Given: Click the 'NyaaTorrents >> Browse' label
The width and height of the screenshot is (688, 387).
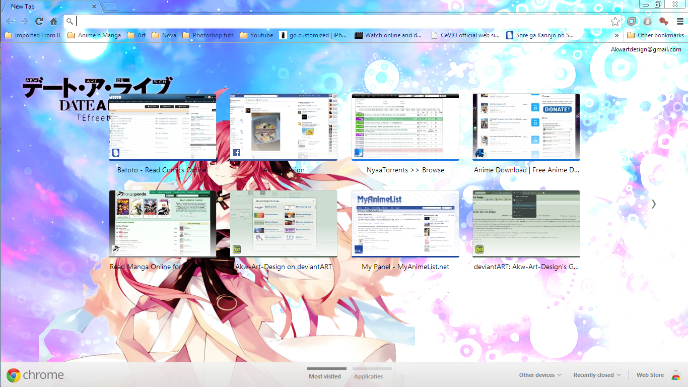Looking at the screenshot, I should click(x=405, y=170).
